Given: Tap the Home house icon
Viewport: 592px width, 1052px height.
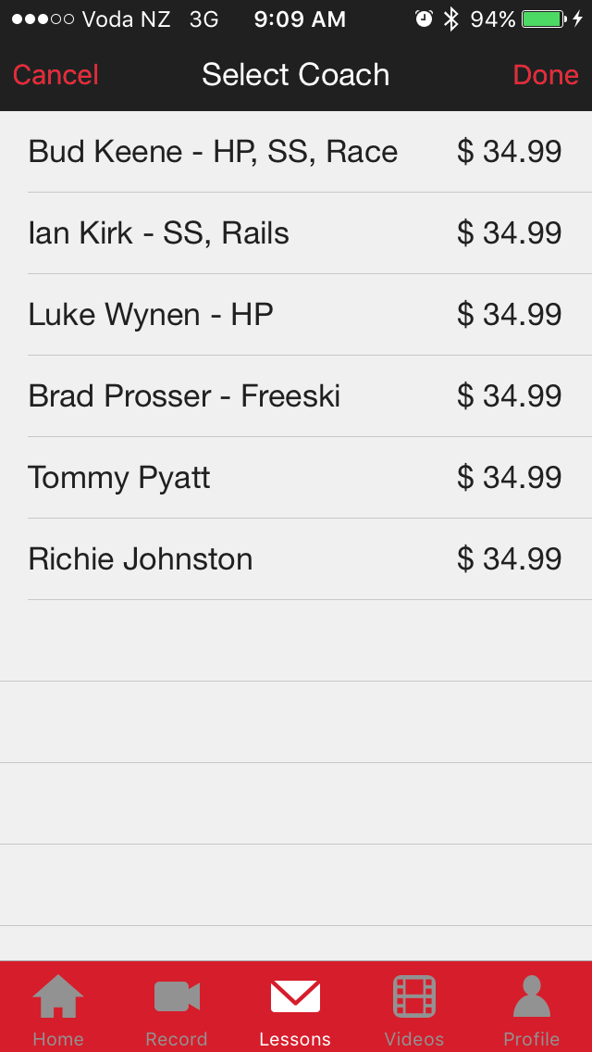Looking at the screenshot, I should point(58,997).
